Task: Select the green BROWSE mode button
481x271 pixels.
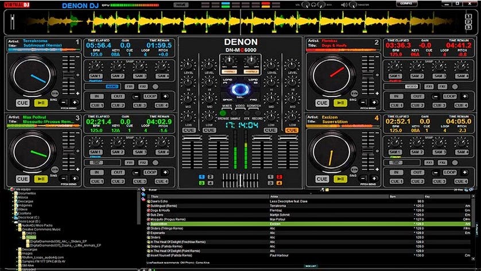Action: [223, 113]
